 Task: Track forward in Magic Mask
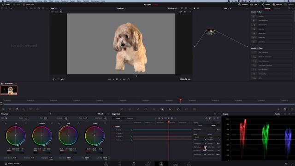click(169, 118)
